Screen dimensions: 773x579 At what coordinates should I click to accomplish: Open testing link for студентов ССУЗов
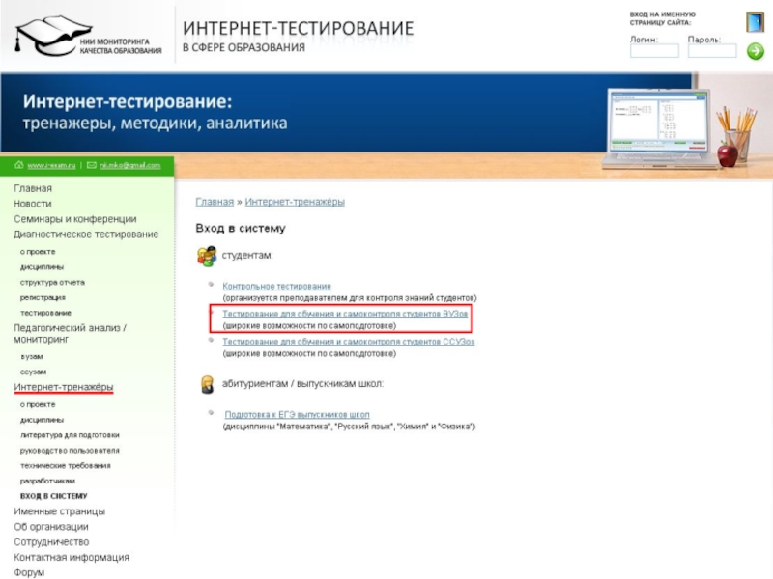pyautogui.click(x=348, y=342)
